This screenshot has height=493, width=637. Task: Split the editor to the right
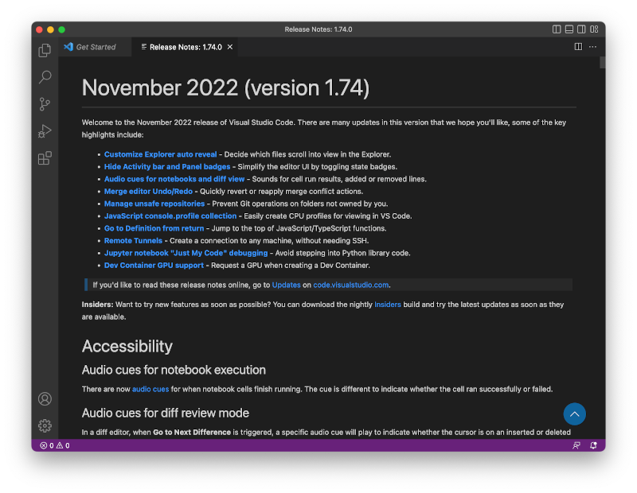point(578,47)
